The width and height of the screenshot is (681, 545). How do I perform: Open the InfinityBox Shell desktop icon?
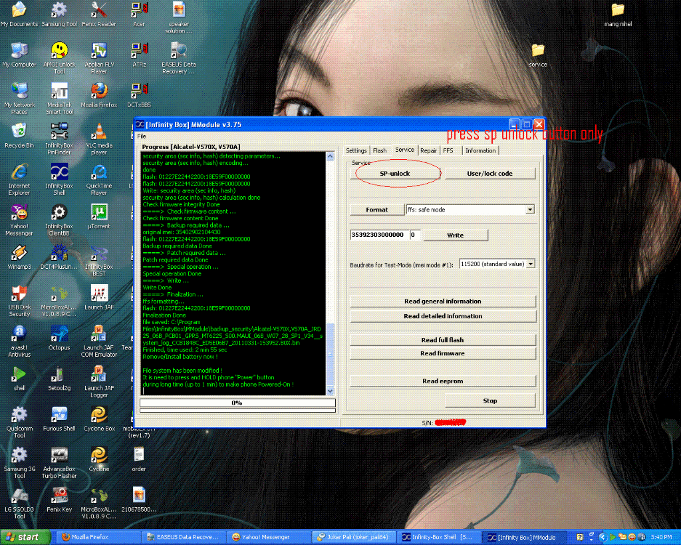59,172
